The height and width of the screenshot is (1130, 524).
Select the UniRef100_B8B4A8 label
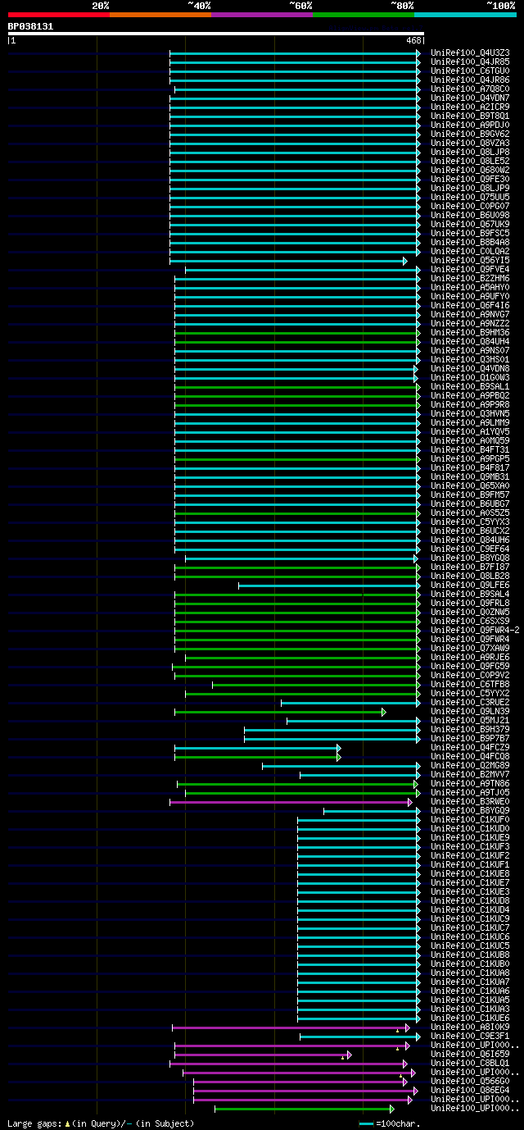[470, 242]
